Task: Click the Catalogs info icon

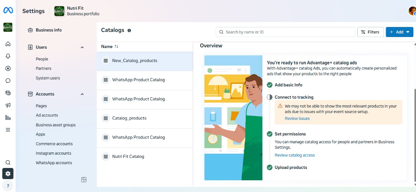Action: click(x=129, y=31)
